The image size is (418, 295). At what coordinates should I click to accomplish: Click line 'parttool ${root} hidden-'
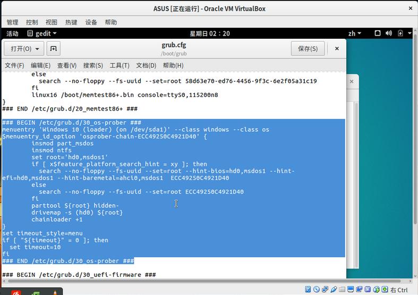[x=75, y=206]
